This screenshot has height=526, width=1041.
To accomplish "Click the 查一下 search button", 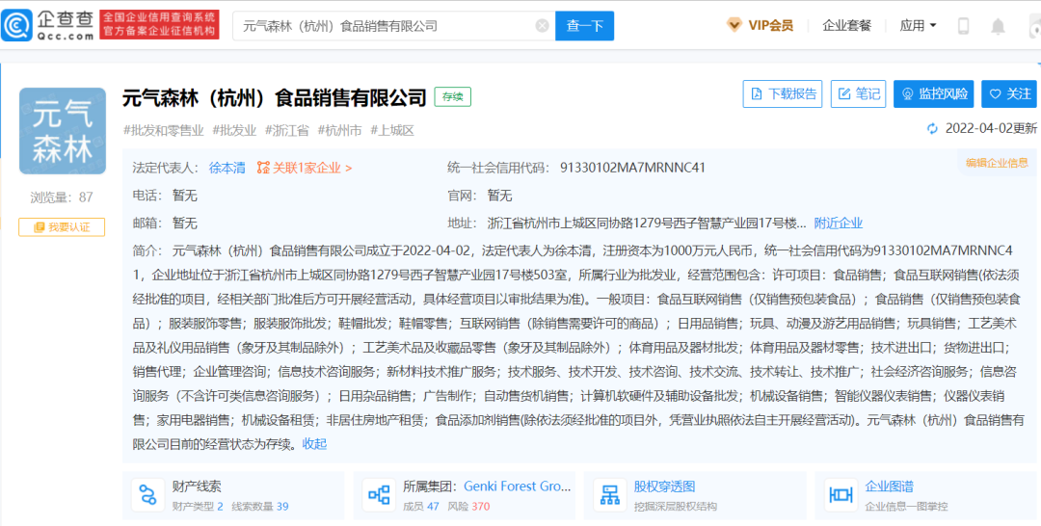I will point(584,26).
